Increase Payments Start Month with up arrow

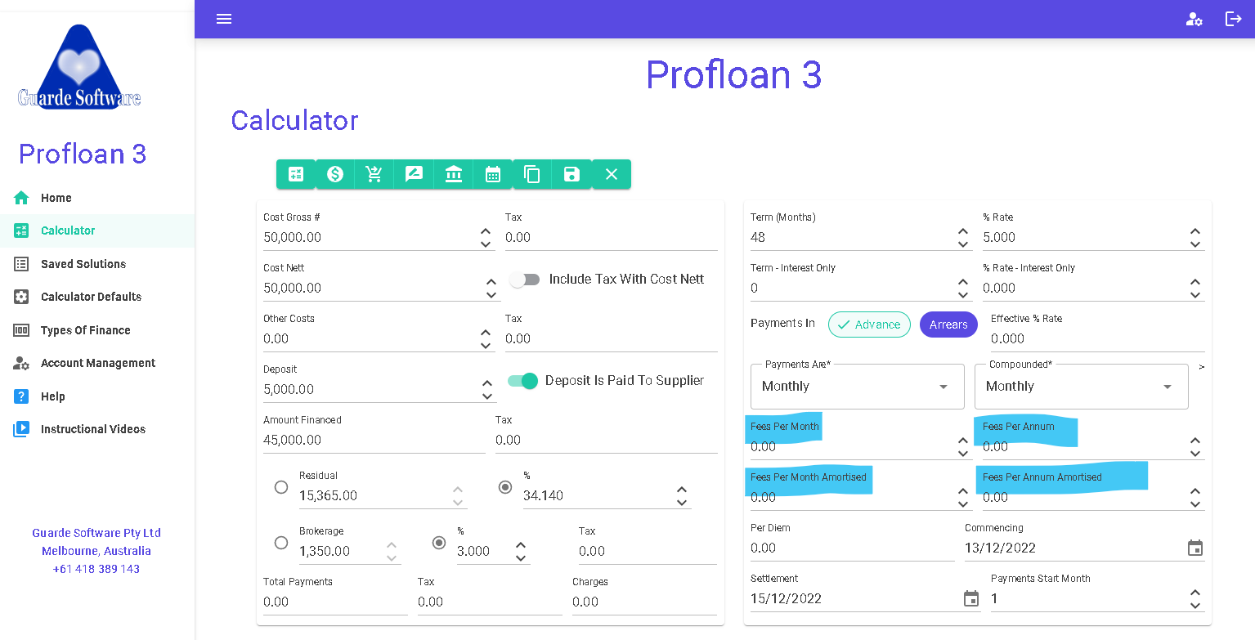pyautogui.click(x=1195, y=593)
